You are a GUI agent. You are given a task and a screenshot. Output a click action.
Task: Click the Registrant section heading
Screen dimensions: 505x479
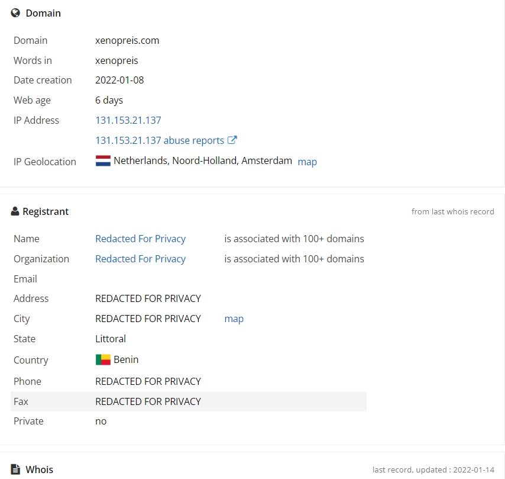(46, 211)
